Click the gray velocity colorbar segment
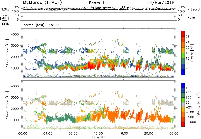Image resolution: width=201 pixels, height=139 pixels. tap(183, 105)
